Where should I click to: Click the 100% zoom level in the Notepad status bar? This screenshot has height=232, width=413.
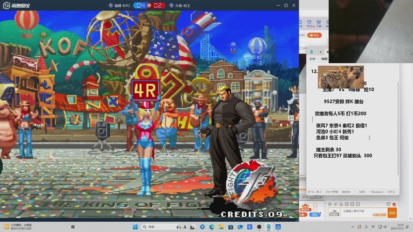pyautogui.click(x=362, y=192)
